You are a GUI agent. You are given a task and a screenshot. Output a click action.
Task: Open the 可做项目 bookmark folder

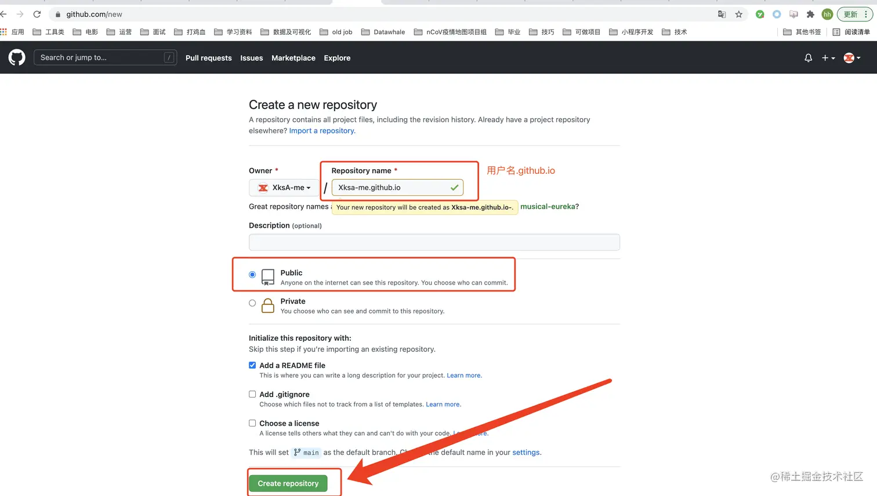(582, 32)
